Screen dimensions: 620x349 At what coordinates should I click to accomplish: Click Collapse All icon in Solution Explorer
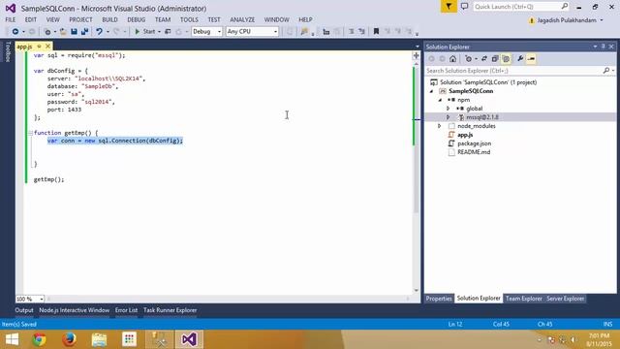[x=495, y=59]
